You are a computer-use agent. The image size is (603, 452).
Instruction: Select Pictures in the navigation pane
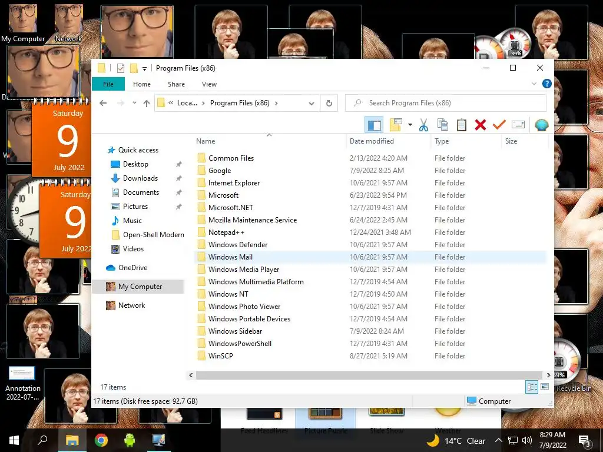pyautogui.click(x=135, y=207)
